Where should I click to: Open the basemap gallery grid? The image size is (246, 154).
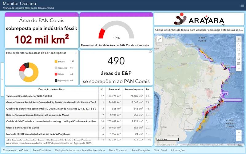tap(239, 64)
